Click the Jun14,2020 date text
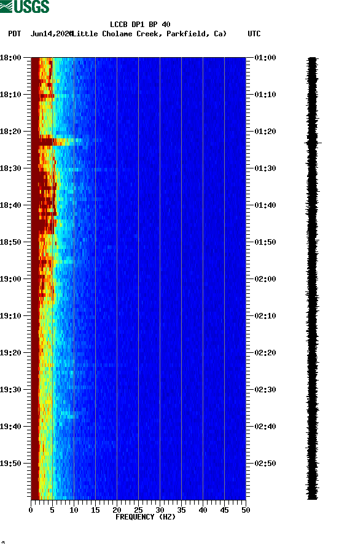 [x=51, y=34]
